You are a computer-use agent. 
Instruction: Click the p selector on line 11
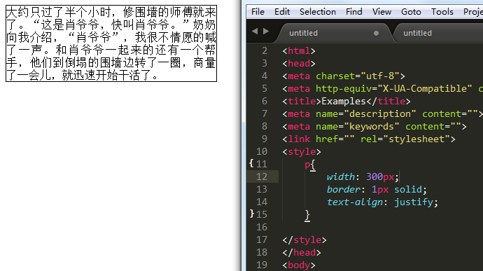point(307,165)
